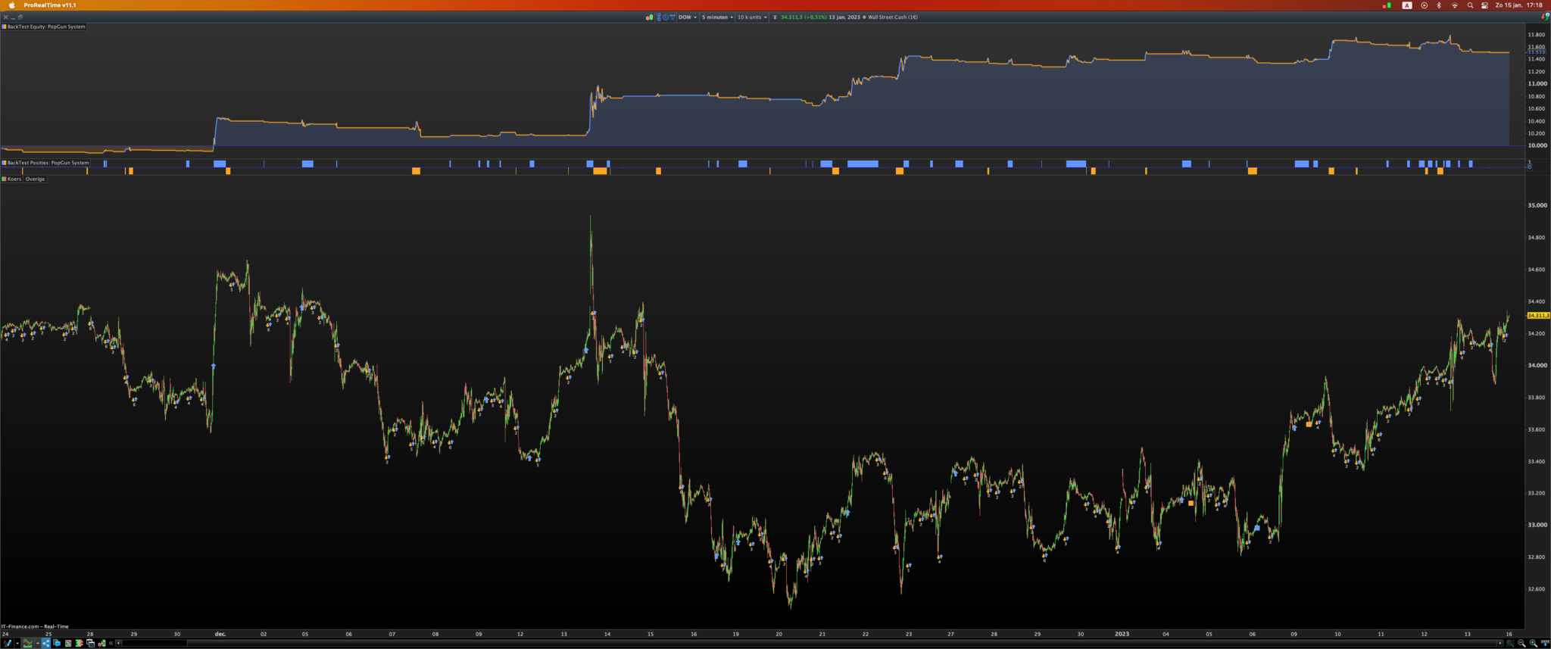Click the 34.000 price axis label
This screenshot has width=1551, height=649.
(1537, 366)
